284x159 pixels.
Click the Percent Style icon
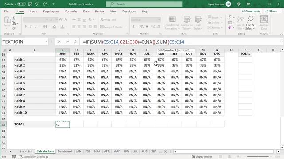142,26
